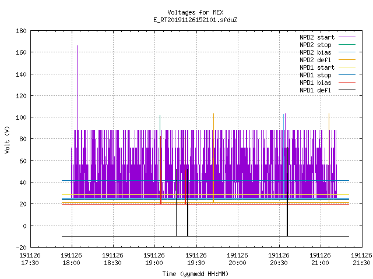Click the 'NPD1 bias' legend label
373x279 pixels.
315,83
